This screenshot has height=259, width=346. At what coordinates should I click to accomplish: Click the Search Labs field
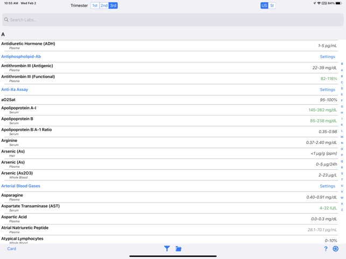[172, 20]
